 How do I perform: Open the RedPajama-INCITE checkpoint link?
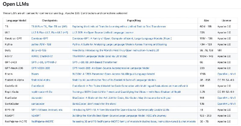(x=42, y=121)
